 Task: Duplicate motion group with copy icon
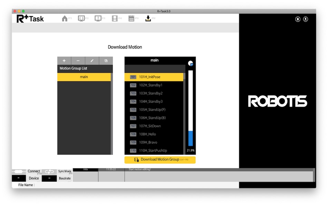[106, 61]
